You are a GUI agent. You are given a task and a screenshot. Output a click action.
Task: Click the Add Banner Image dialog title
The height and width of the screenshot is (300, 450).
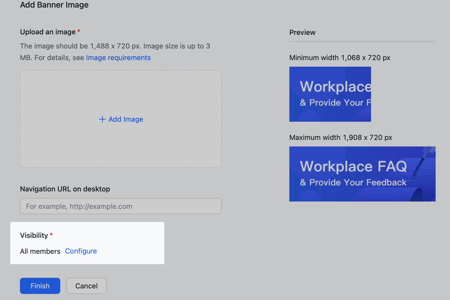54,5
